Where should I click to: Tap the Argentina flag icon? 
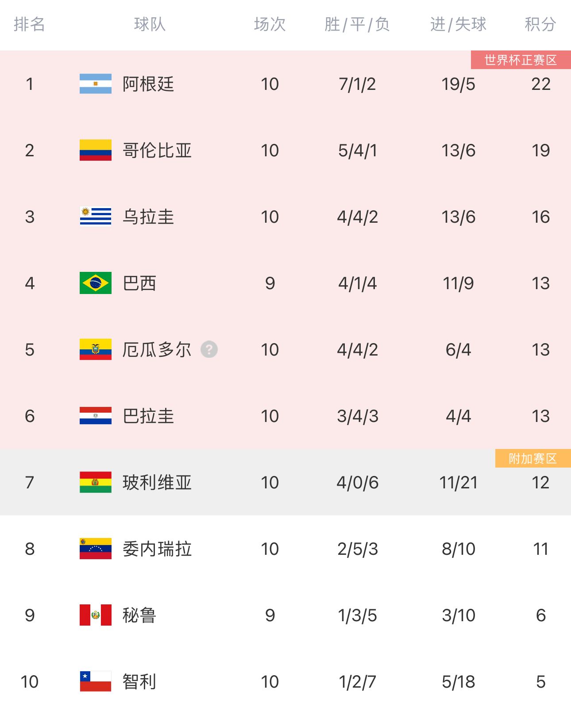pyautogui.click(x=96, y=84)
